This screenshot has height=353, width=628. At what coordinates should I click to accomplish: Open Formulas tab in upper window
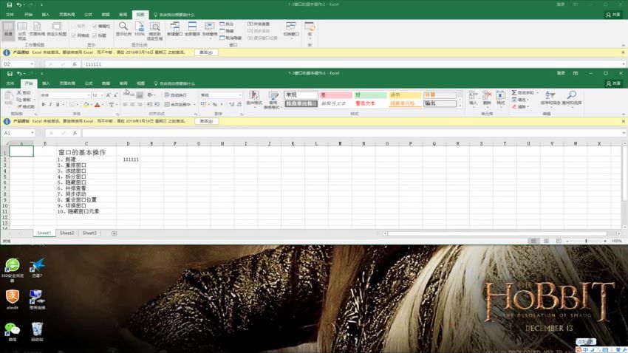pyautogui.click(x=89, y=15)
